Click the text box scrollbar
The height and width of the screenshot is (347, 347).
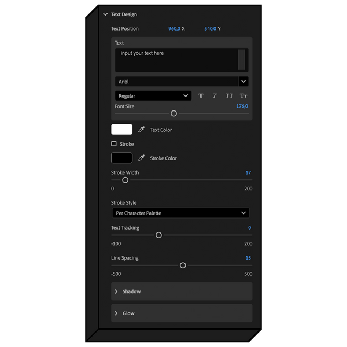pos(241,60)
